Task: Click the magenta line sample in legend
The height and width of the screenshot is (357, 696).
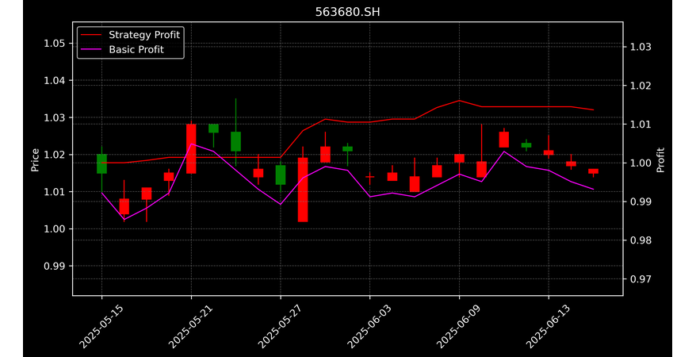Action: (x=91, y=50)
